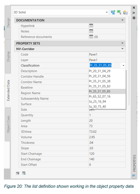Click the Region Name property label

pyautogui.click(x=30, y=93)
